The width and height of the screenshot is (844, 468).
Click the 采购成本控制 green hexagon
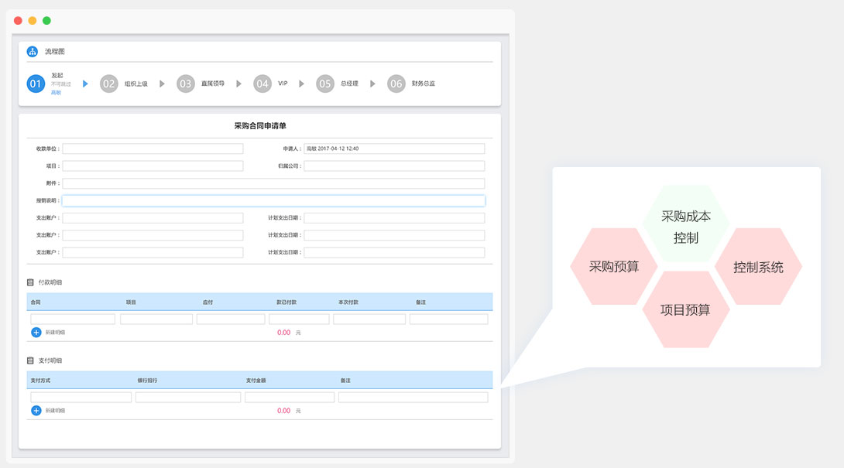pyautogui.click(x=685, y=226)
